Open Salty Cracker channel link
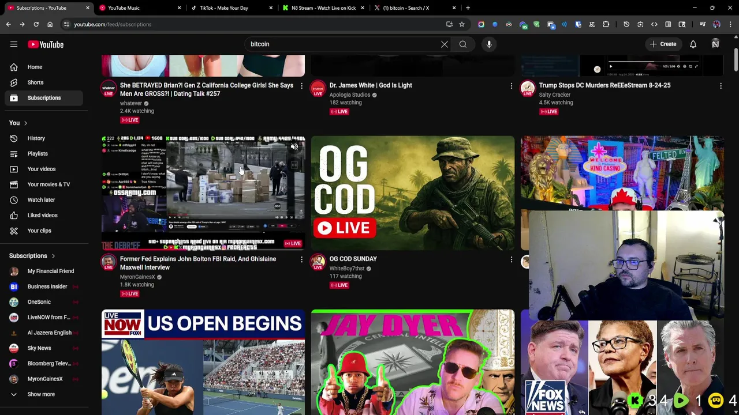The width and height of the screenshot is (739, 415). coord(554,95)
